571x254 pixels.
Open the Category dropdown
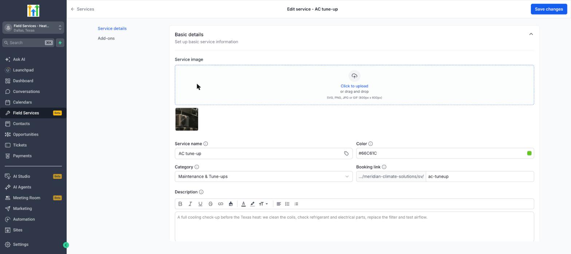click(x=264, y=176)
